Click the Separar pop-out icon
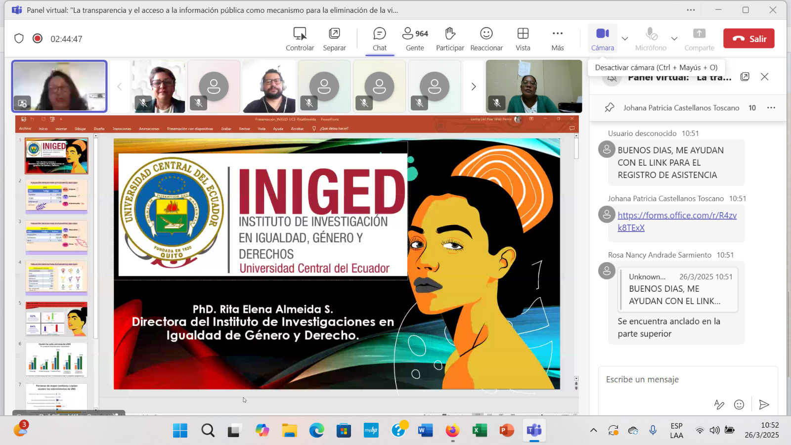791x445 pixels. [x=334, y=39]
